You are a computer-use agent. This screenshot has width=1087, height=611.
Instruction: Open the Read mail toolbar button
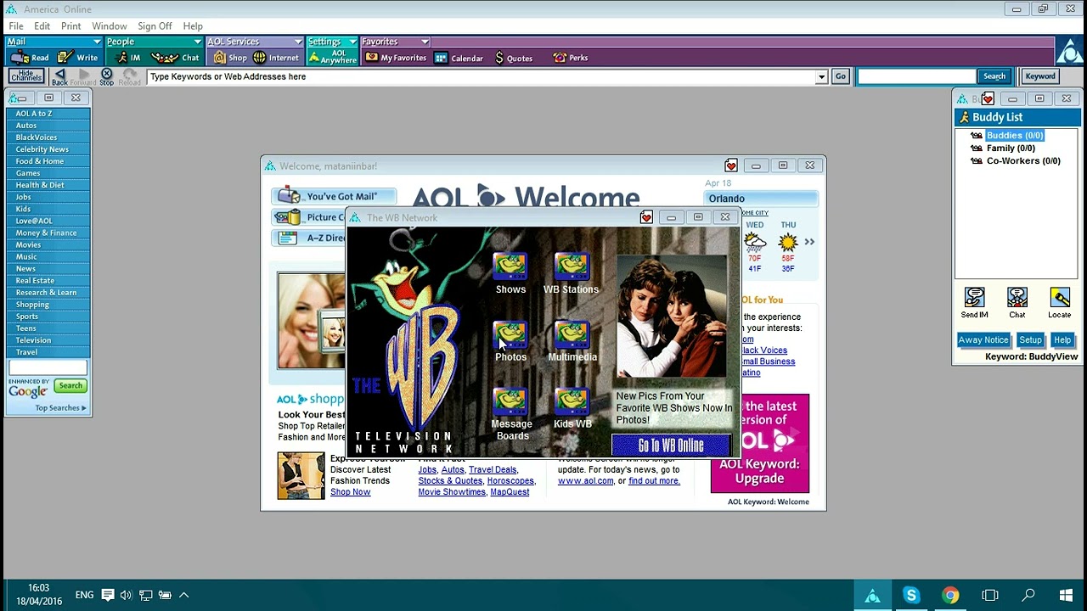click(x=30, y=58)
